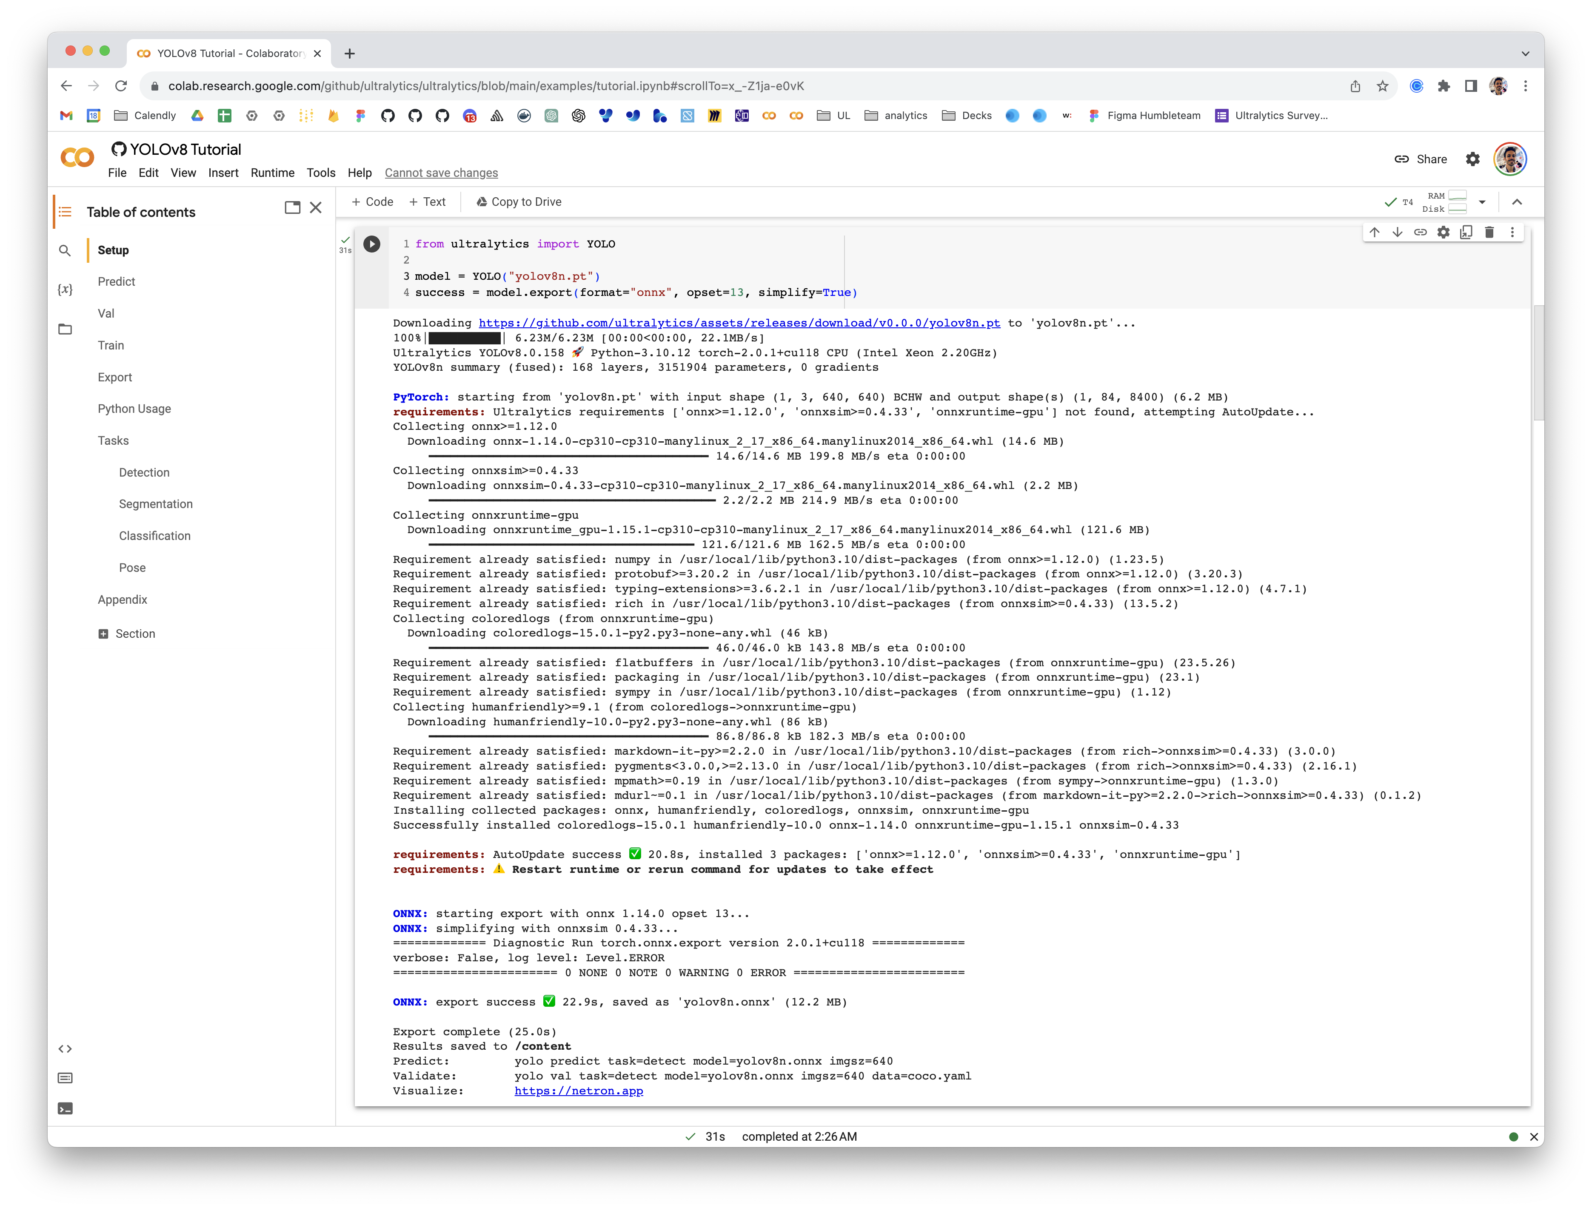Open more cell actions (three dots)
The height and width of the screenshot is (1210, 1592).
(1512, 232)
